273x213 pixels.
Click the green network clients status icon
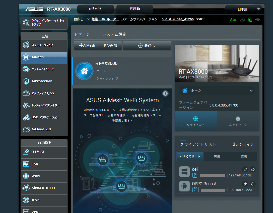250,20
